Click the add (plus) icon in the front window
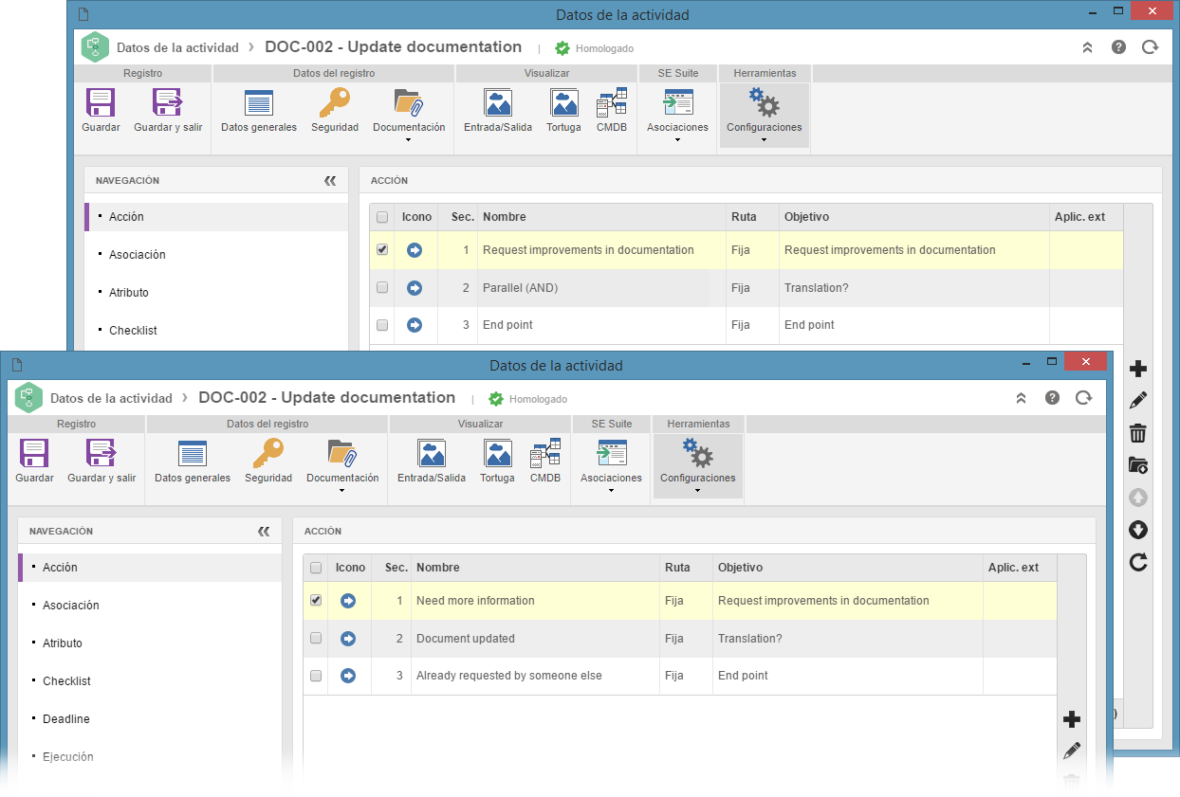 click(1072, 719)
